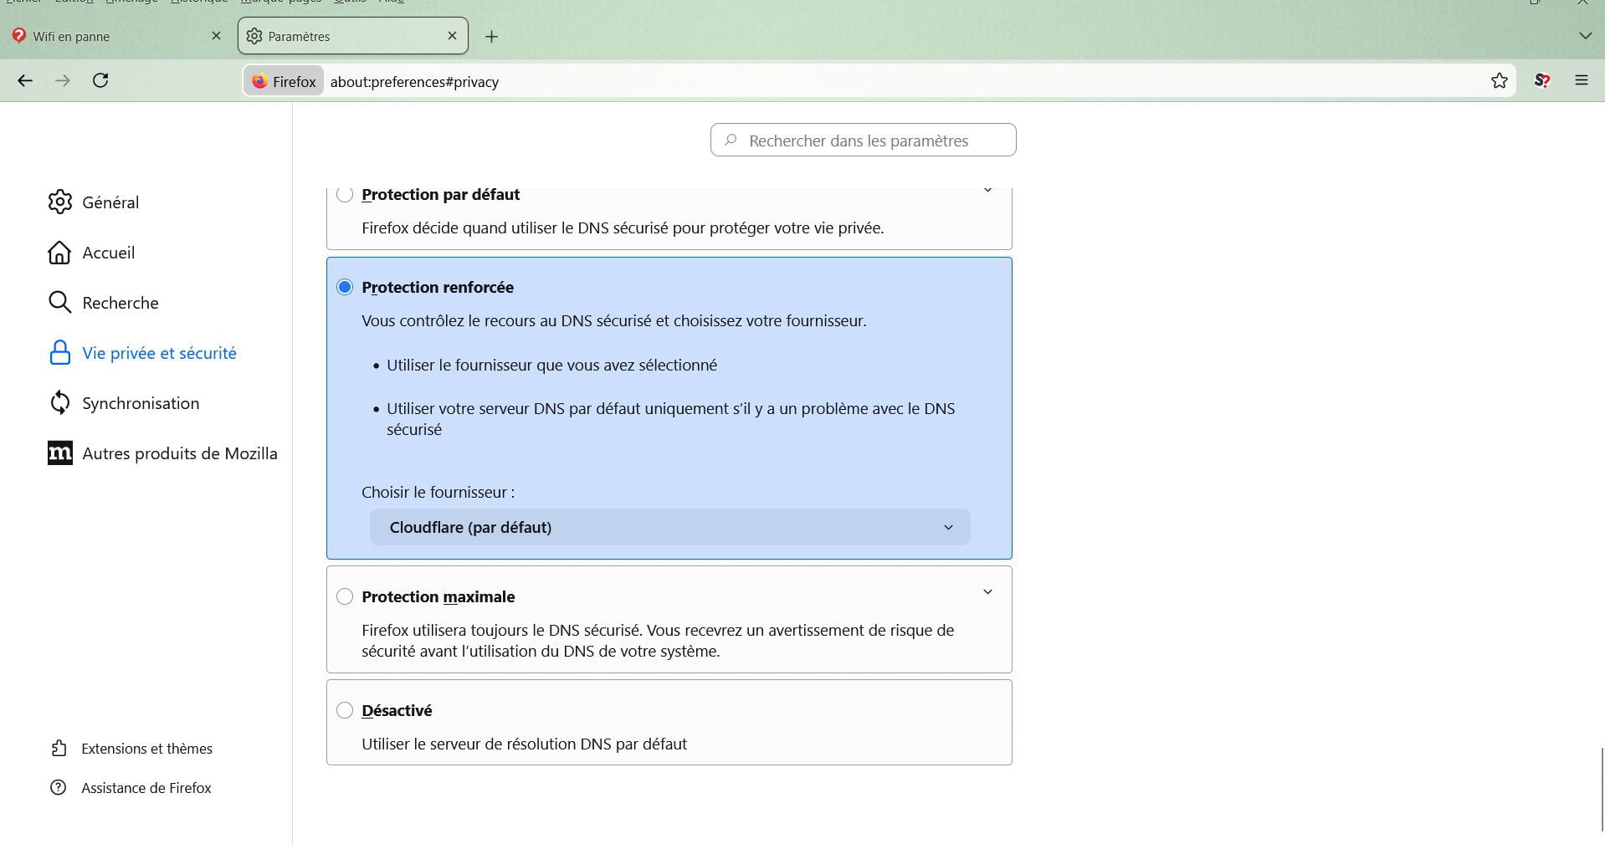1605x844 pixels.
Task: Open the Firefox hamburger application menu
Action: coord(1582,81)
